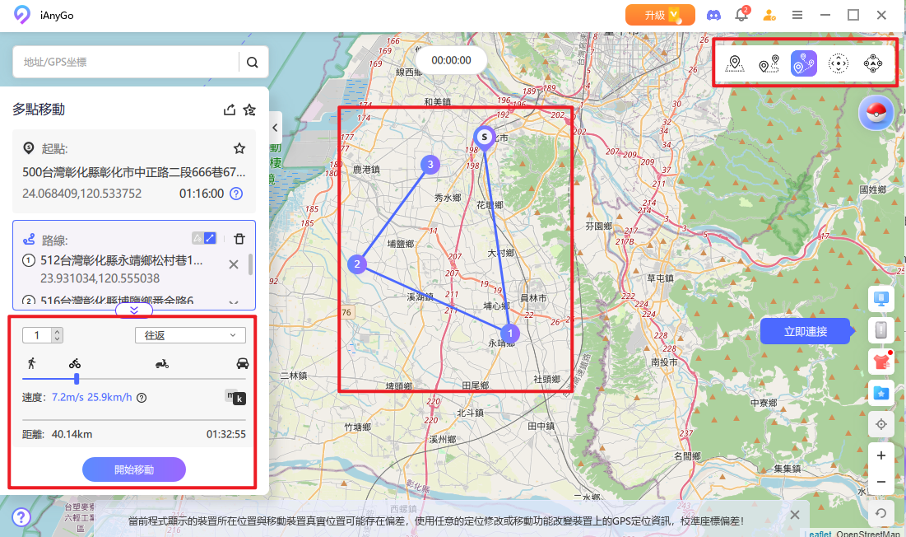Zoom out the map with minus
The width and height of the screenshot is (906, 537).
point(880,482)
